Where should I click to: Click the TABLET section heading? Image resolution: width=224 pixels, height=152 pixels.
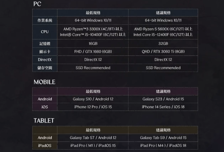(x=44, y=121)
